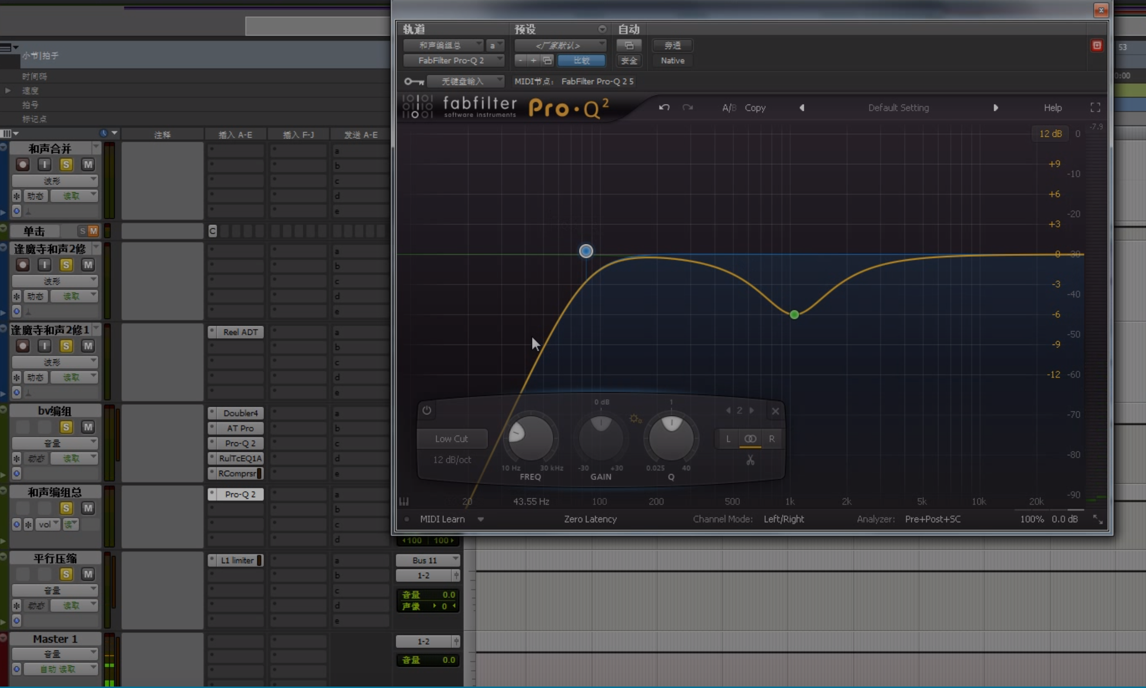
Task: Open the 12 dB/oct slope dropdown
Action: pos(452,460)
